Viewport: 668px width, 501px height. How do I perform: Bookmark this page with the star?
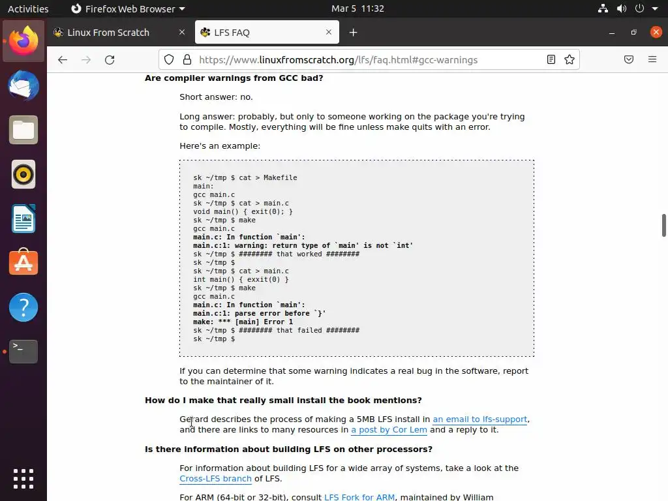tap(569, 59)
